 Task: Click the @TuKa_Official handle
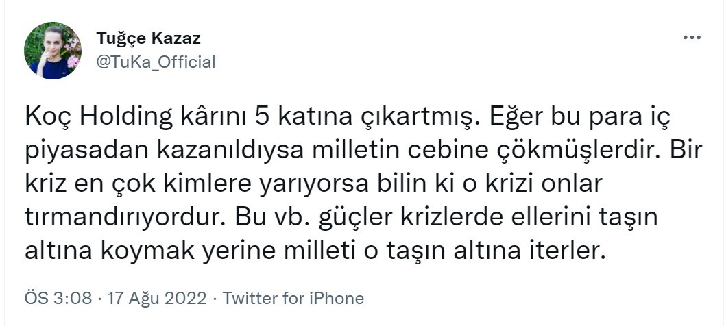click(x=156, y=62)
